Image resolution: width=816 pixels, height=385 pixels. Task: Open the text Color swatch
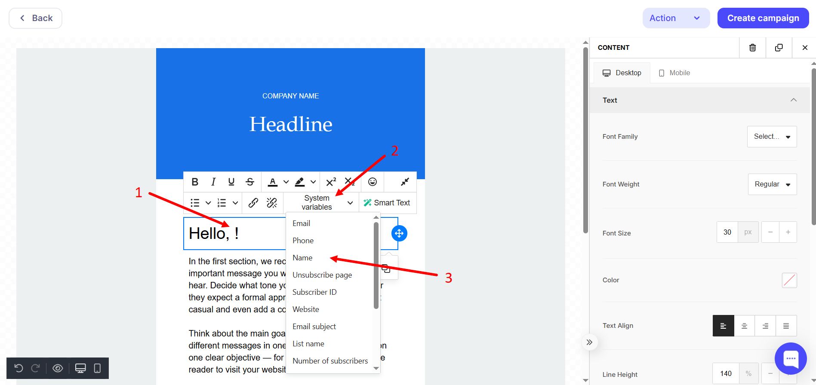point(789,280)
